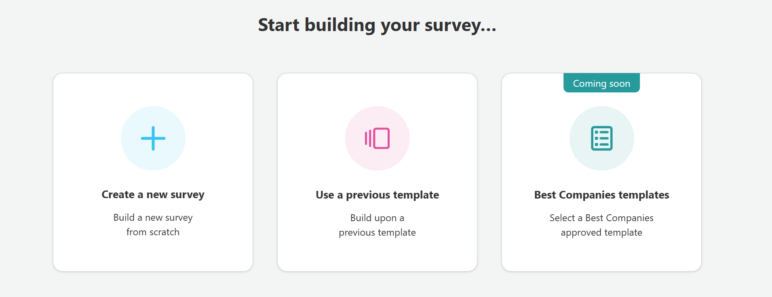Screen dimensions: 772x297
Task: Click 'Build a new survey' line in first card
Action: [153, 218]
